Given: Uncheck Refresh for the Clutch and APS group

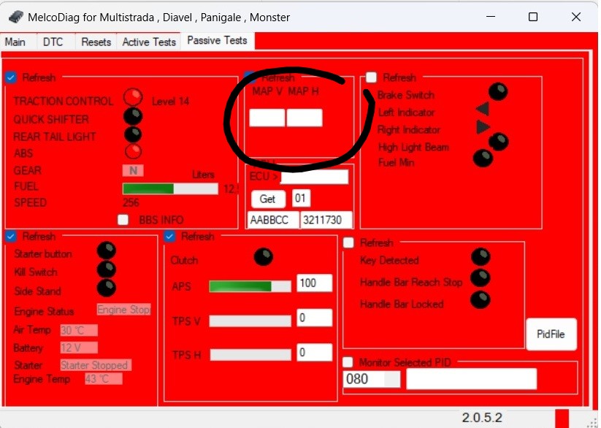Looking at the screenshot, I should coord(169,236).
